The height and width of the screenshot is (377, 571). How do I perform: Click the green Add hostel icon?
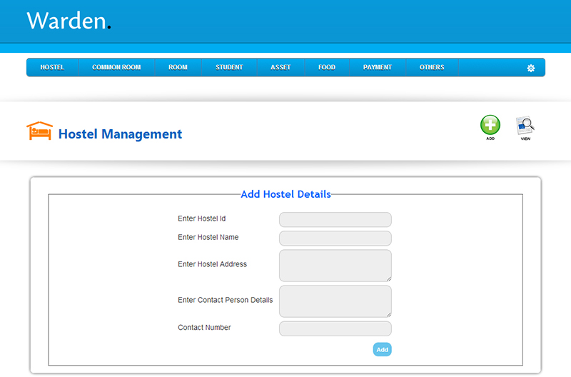point(490,125)
